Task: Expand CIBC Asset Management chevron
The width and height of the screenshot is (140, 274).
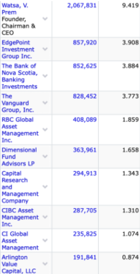Action: (45, 217)
